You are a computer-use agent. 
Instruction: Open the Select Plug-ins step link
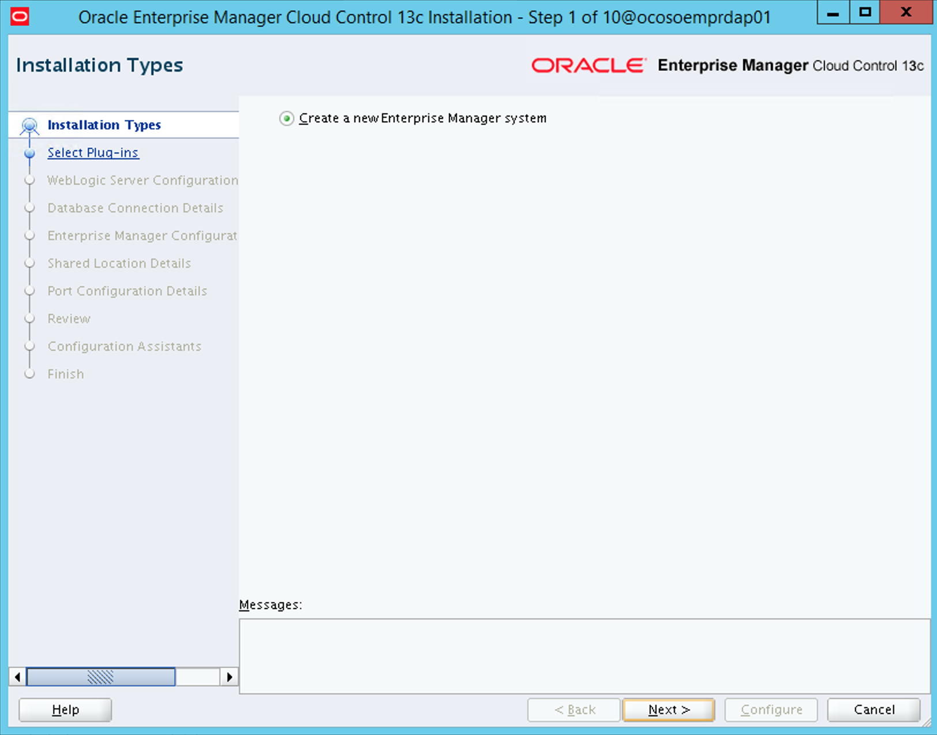pyautogui.click(x=93, y=152)
